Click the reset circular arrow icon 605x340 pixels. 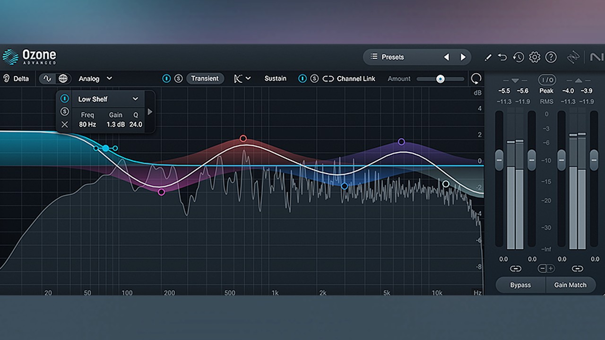[x=476, y=78]
